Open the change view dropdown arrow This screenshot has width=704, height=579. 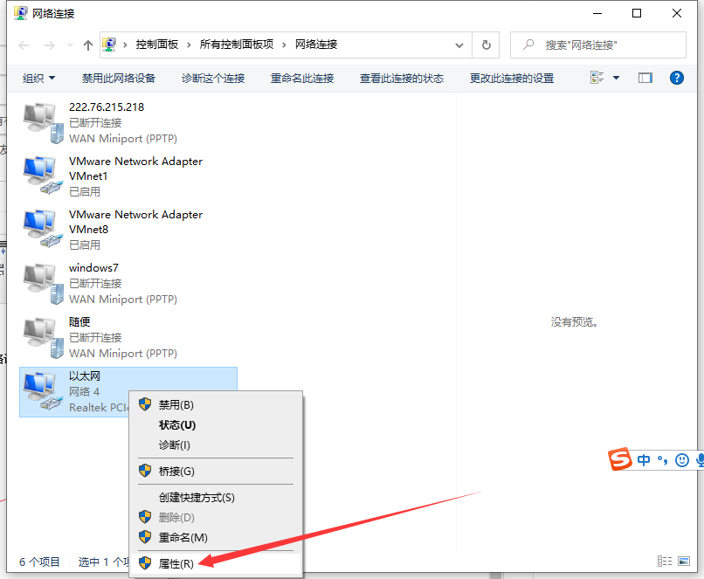616,78
